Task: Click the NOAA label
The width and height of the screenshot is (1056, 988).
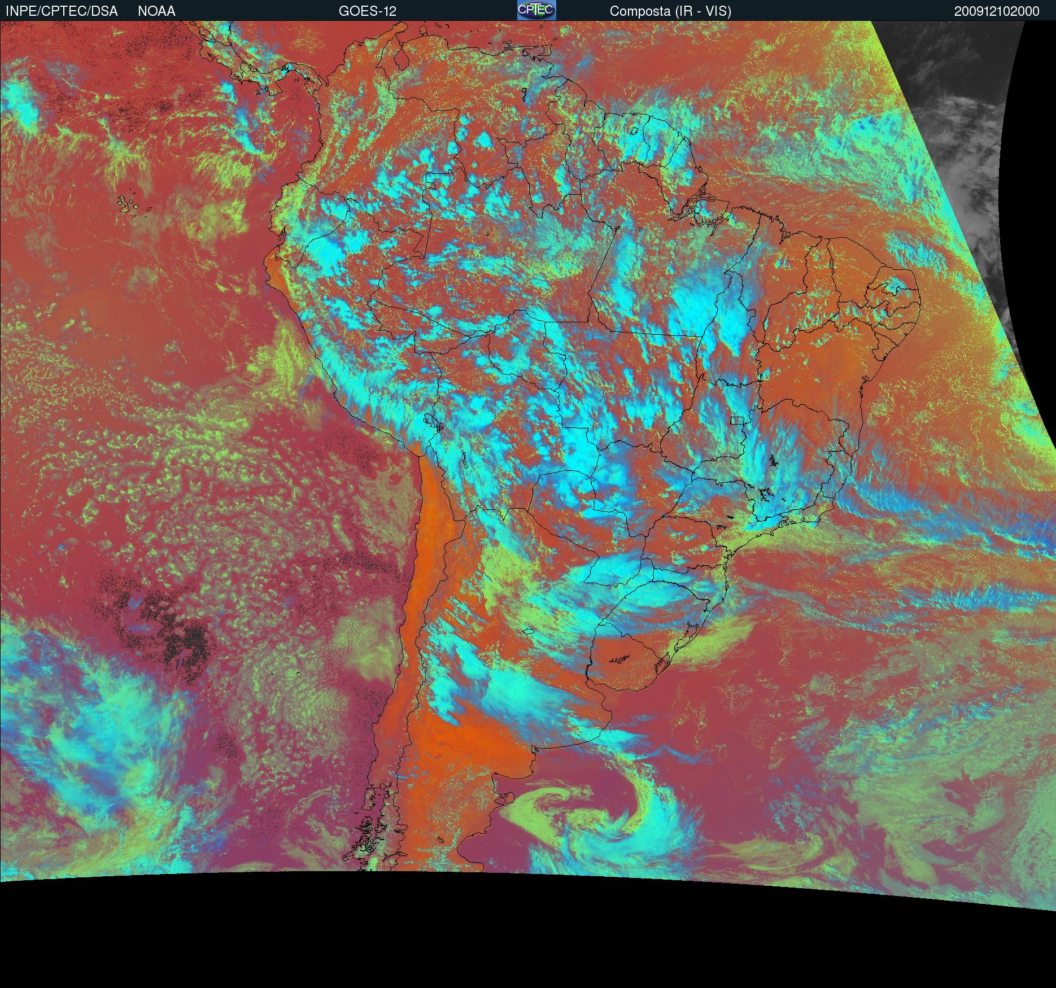Action: [x=156, y=11]
